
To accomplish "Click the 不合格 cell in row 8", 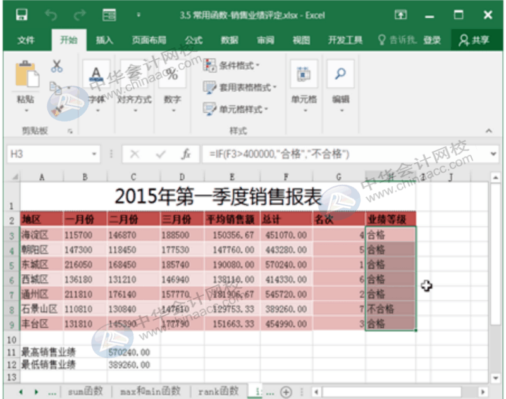I will point(390,309).
